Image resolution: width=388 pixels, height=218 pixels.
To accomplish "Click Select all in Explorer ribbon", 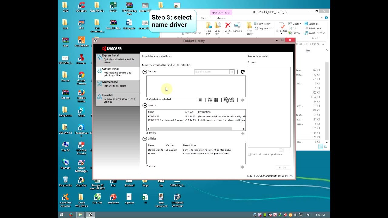I will 311,24.
